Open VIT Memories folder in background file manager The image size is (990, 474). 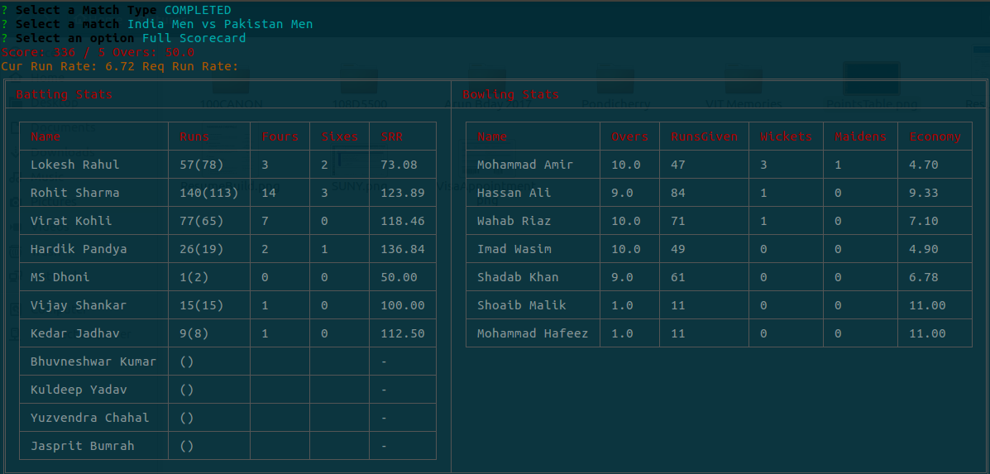(x=744, y=89)
